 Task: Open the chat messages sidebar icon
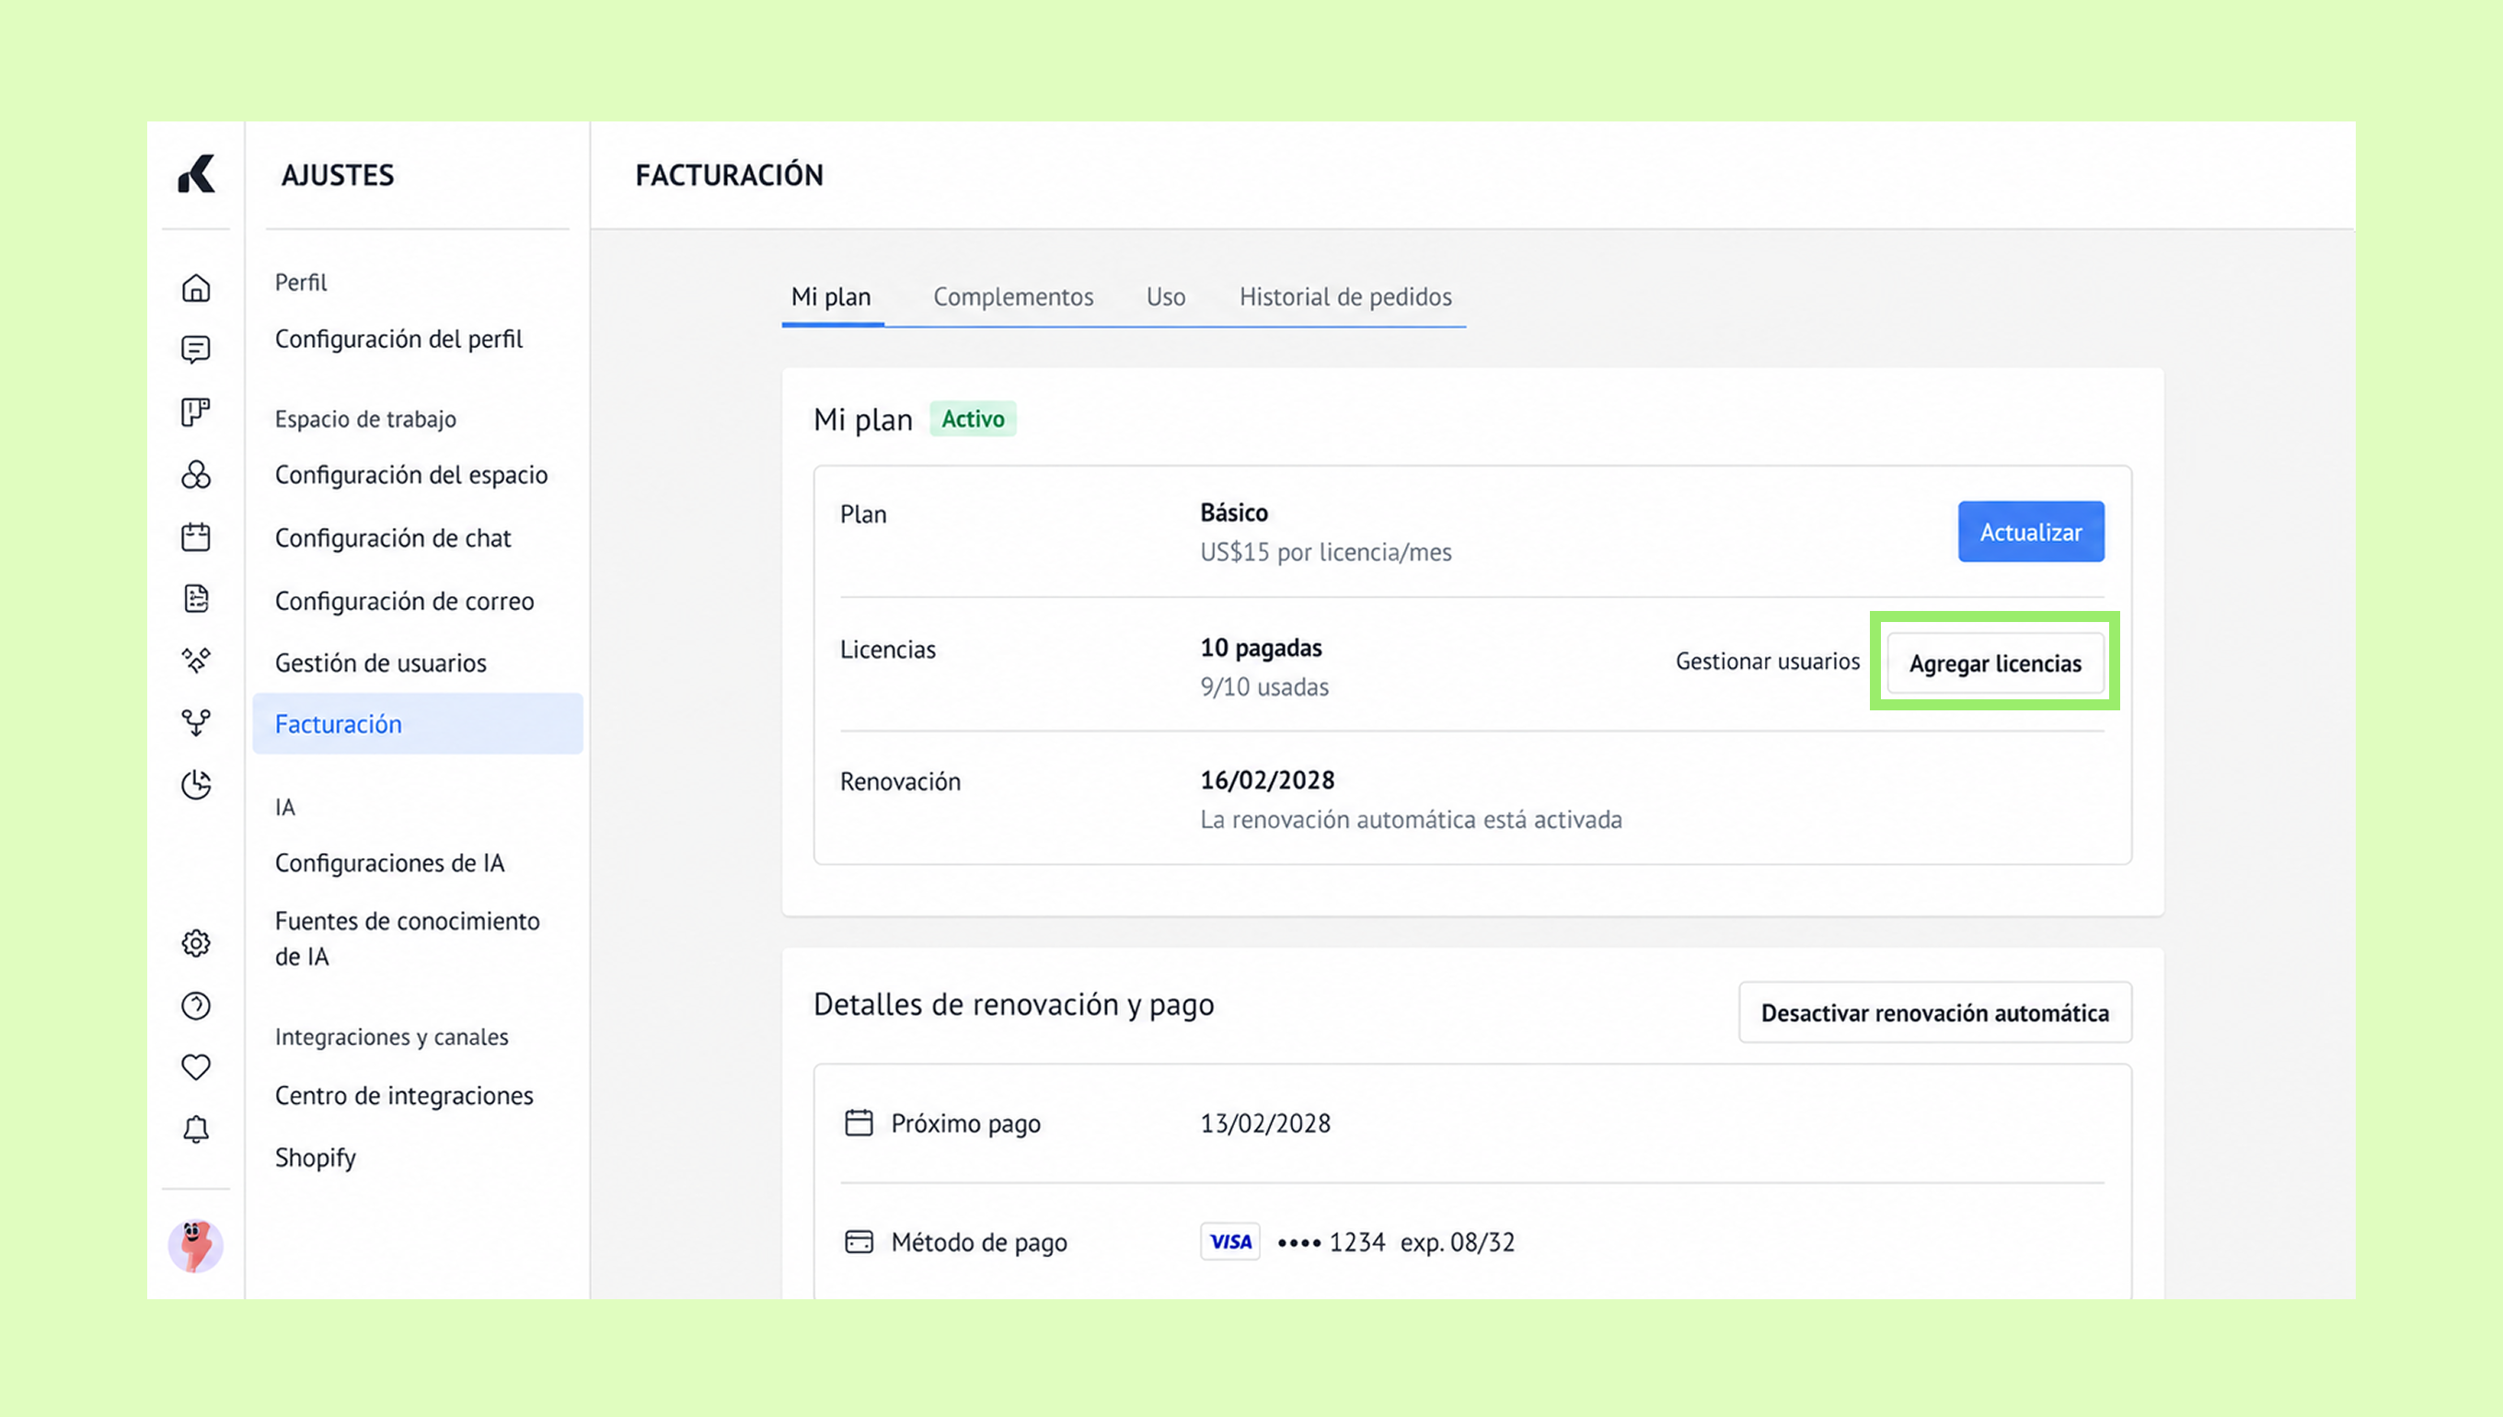(x=196, y=350)
